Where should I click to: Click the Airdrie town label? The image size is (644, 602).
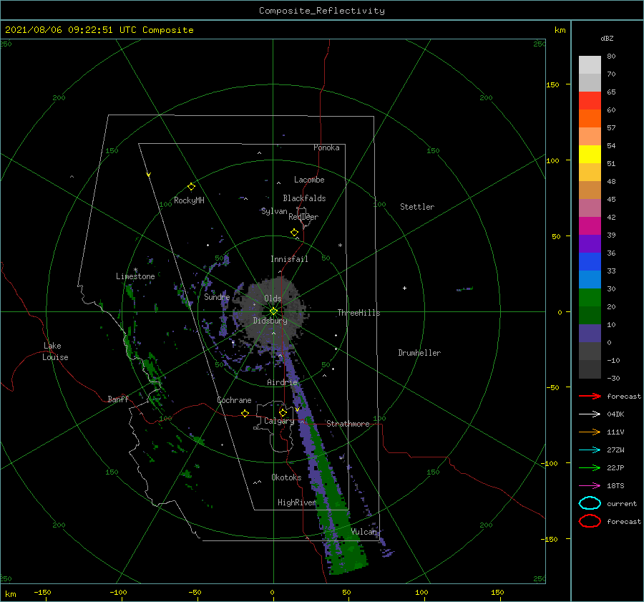[282, 382]
